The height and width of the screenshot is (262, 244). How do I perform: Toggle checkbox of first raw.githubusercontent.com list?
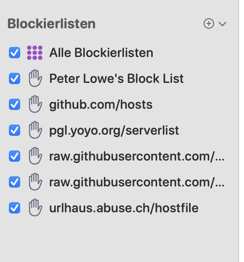(x=15, y=156)
